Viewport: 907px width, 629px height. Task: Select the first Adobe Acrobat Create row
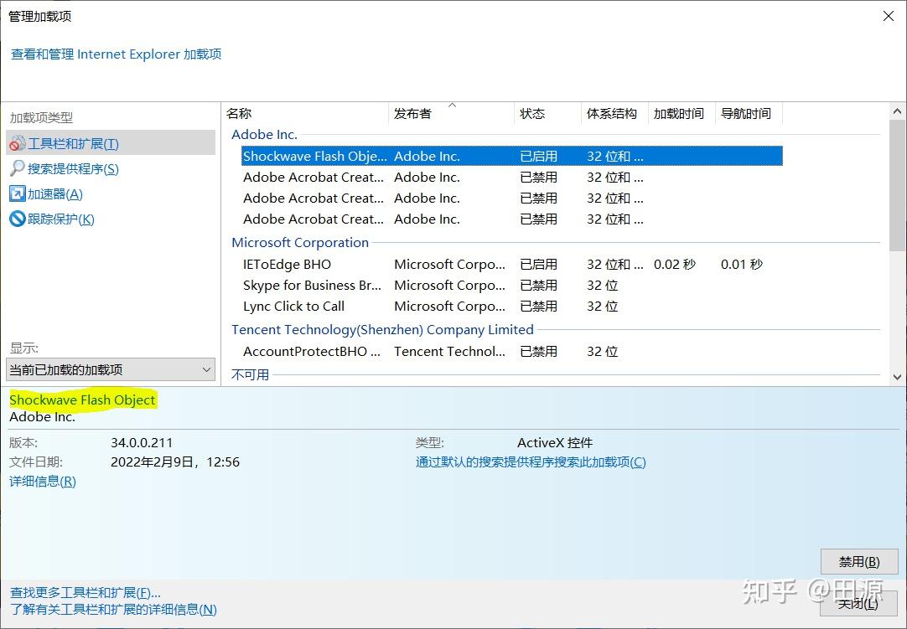[x=512, y=177]
